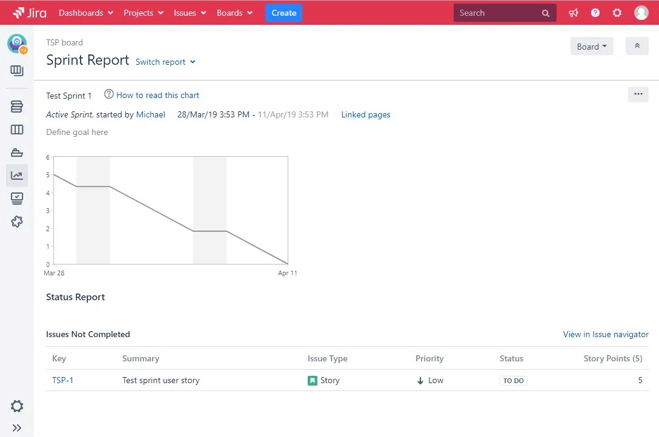Click Dashboards in the top menu

(x=81, y=12)
